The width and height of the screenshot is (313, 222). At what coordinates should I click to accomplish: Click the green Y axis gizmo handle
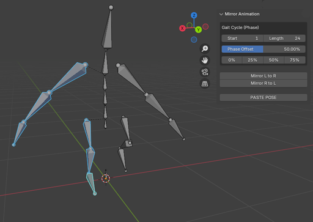(198, 30)
